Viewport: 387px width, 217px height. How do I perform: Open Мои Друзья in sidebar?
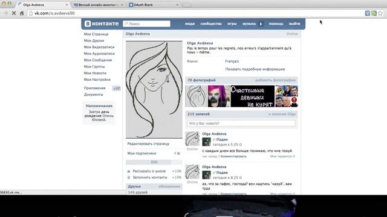coord(94,40)
